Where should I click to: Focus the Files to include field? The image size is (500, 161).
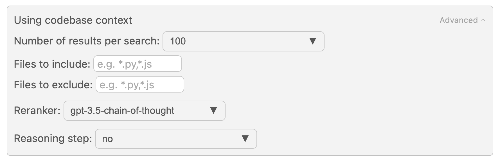[x=138, y=64]
